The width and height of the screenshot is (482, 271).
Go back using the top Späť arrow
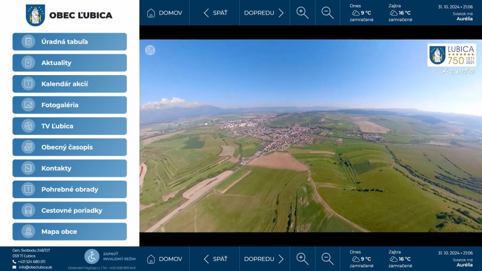coord(214,13)
